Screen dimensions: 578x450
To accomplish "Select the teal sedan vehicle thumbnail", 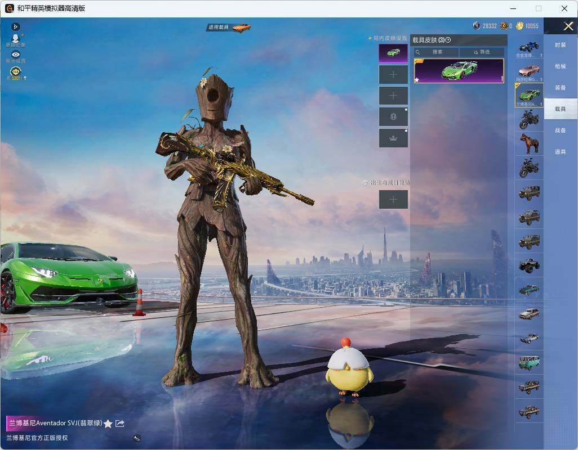I will [x=529, y=289].
